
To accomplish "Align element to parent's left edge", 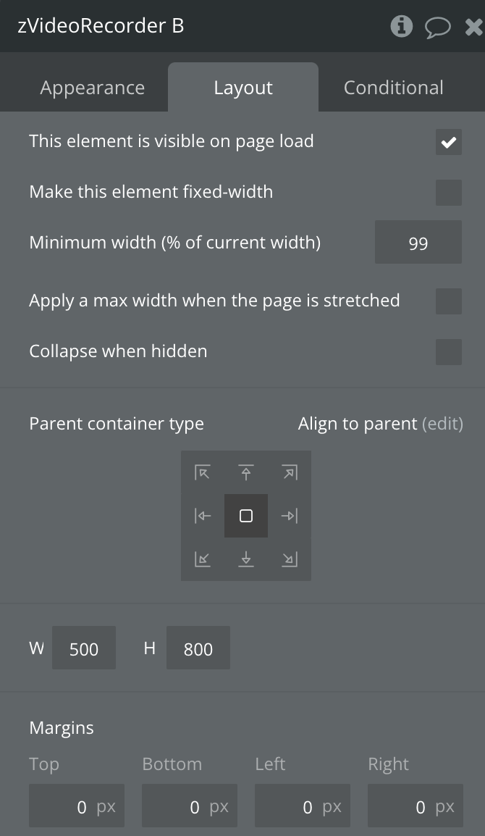I will [x=203, y=516].
